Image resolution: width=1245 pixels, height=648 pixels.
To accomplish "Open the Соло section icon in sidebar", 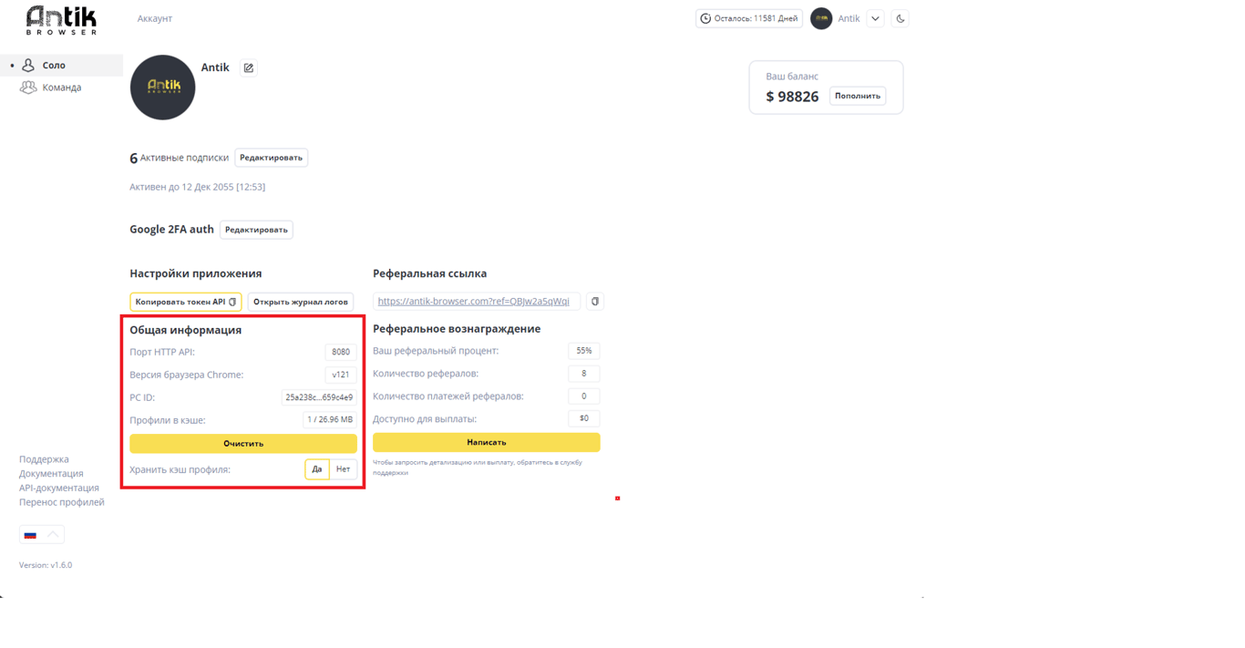I will click(28, 66).
